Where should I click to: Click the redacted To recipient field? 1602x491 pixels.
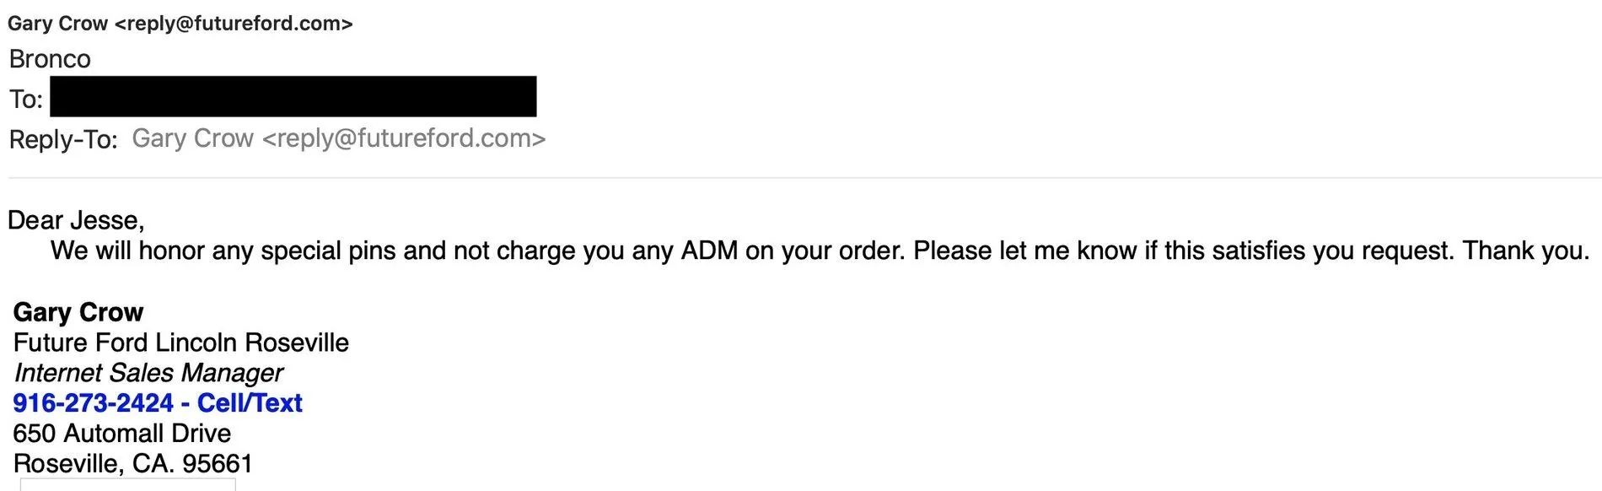tap(293, 96)
